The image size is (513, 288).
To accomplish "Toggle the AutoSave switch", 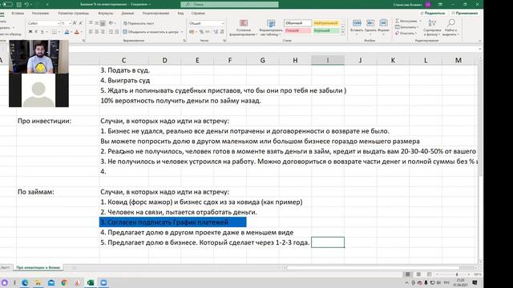I will point(7,4).
